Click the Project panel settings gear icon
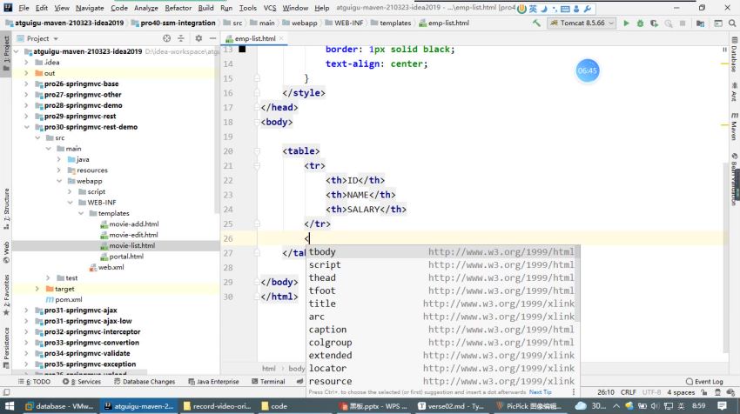The height and width of the screenshot is (414, 740). click(198, 38)
